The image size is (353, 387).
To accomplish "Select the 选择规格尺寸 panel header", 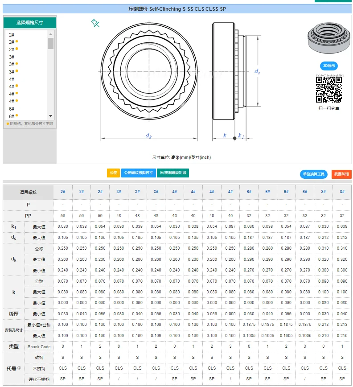I will point(30,22).
